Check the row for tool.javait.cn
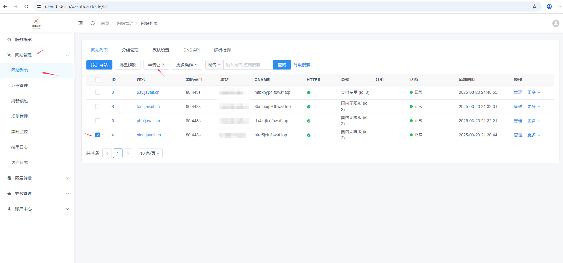 tap(98, 107)
